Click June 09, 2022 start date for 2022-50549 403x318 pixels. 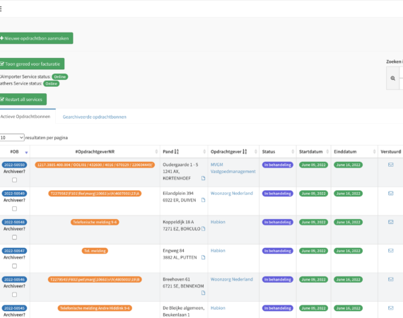(313, 194)
